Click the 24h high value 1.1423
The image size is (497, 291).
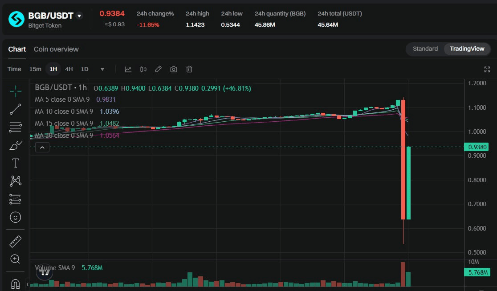coord(195,25)
